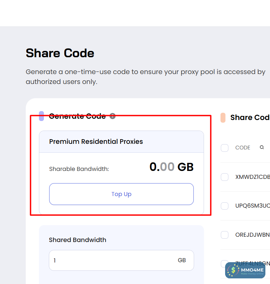Toggle the select-all checkbox in CODE header
This screenshot has width=270, height=284.
click(x=225, y=148)
